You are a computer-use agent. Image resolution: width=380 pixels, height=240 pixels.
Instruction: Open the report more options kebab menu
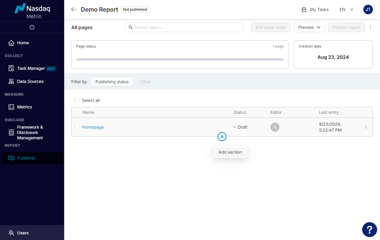[370, 27]
